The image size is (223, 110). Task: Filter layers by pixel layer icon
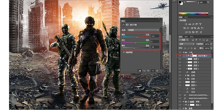click(x=193, y=40)
